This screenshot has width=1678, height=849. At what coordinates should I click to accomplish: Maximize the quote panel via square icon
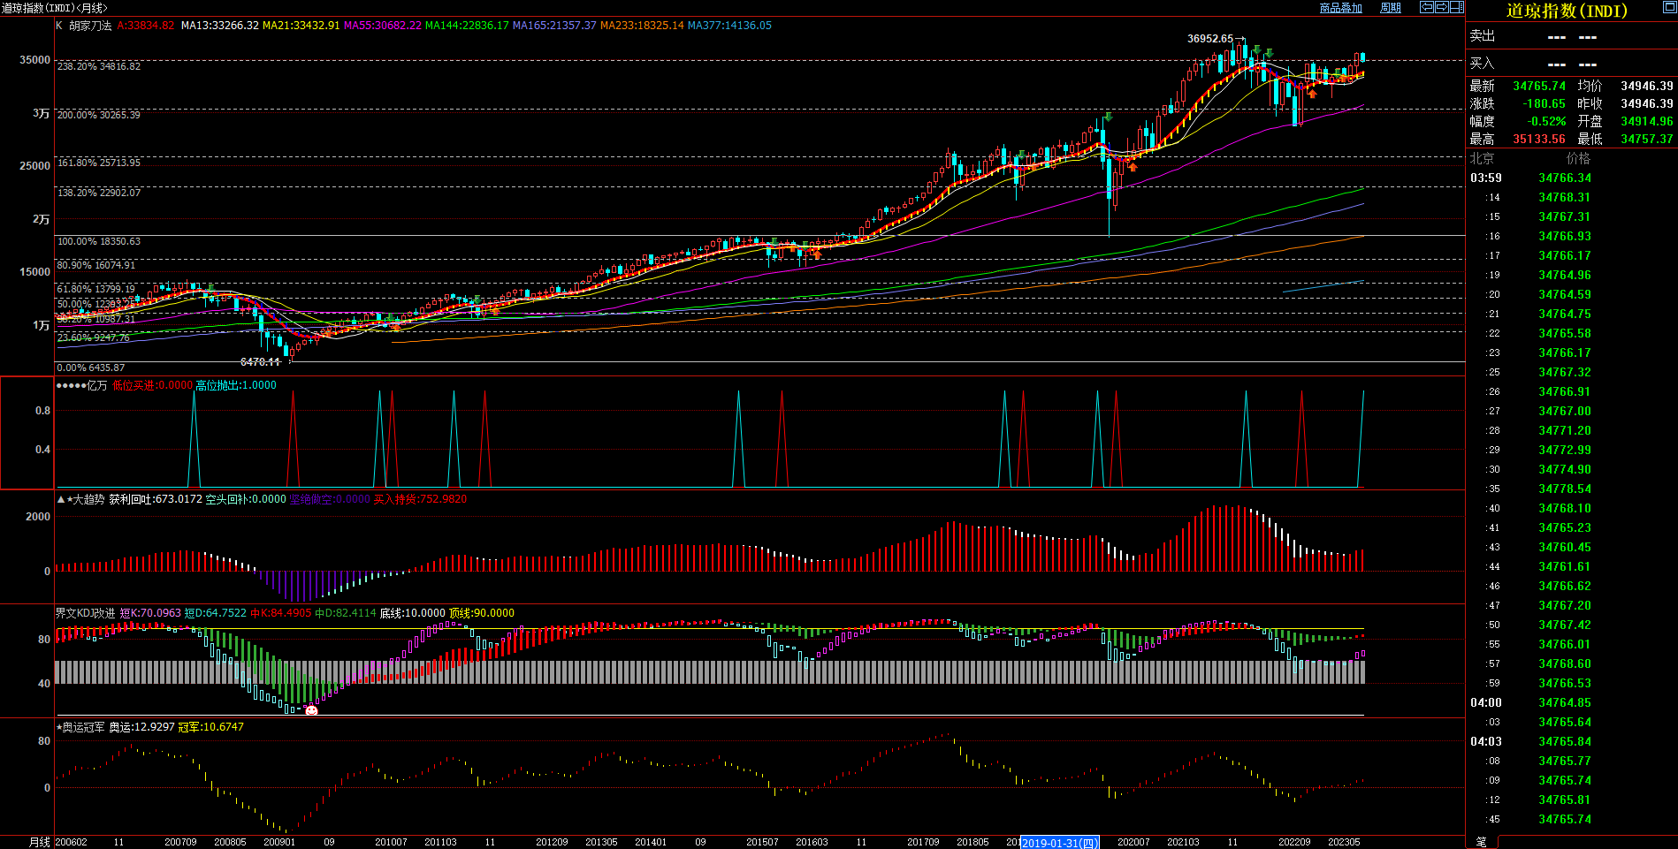click(1669, 7)
